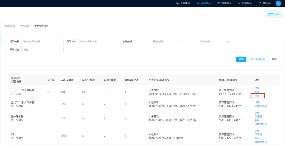Click the 收款中 status text
This screenshot has height=146, width=285.
tap(155, 134)
